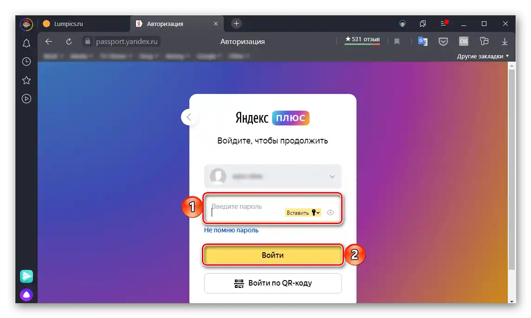The image size is (531, 318).
Task: Click the gray extension icon beside shield
Action: tap(464, 41)
